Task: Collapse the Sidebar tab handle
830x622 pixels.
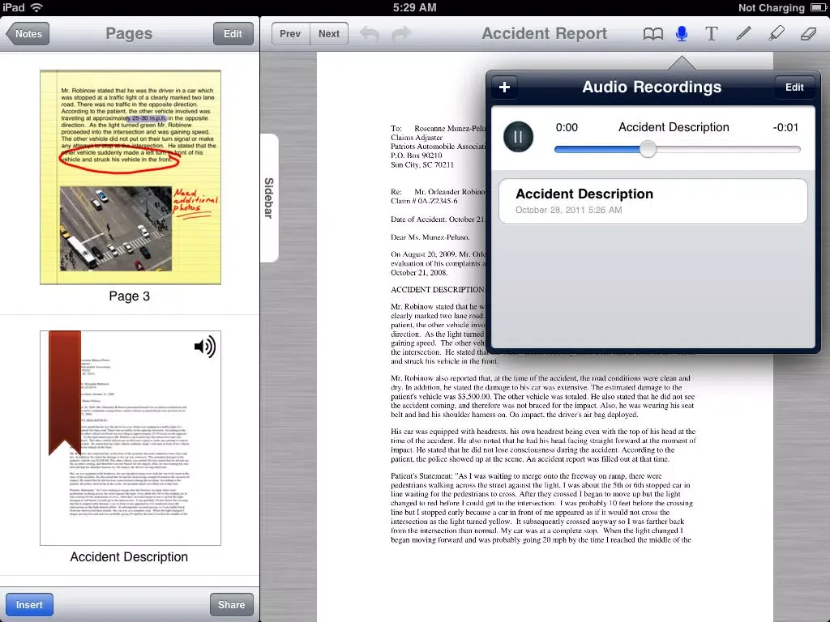Action: (269, 198)
